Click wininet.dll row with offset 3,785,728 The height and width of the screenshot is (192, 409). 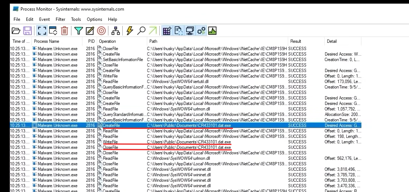[186, 174]
